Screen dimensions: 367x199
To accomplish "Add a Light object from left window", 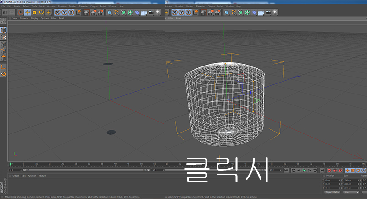I will pyautogui.click(x=158, y=12).
